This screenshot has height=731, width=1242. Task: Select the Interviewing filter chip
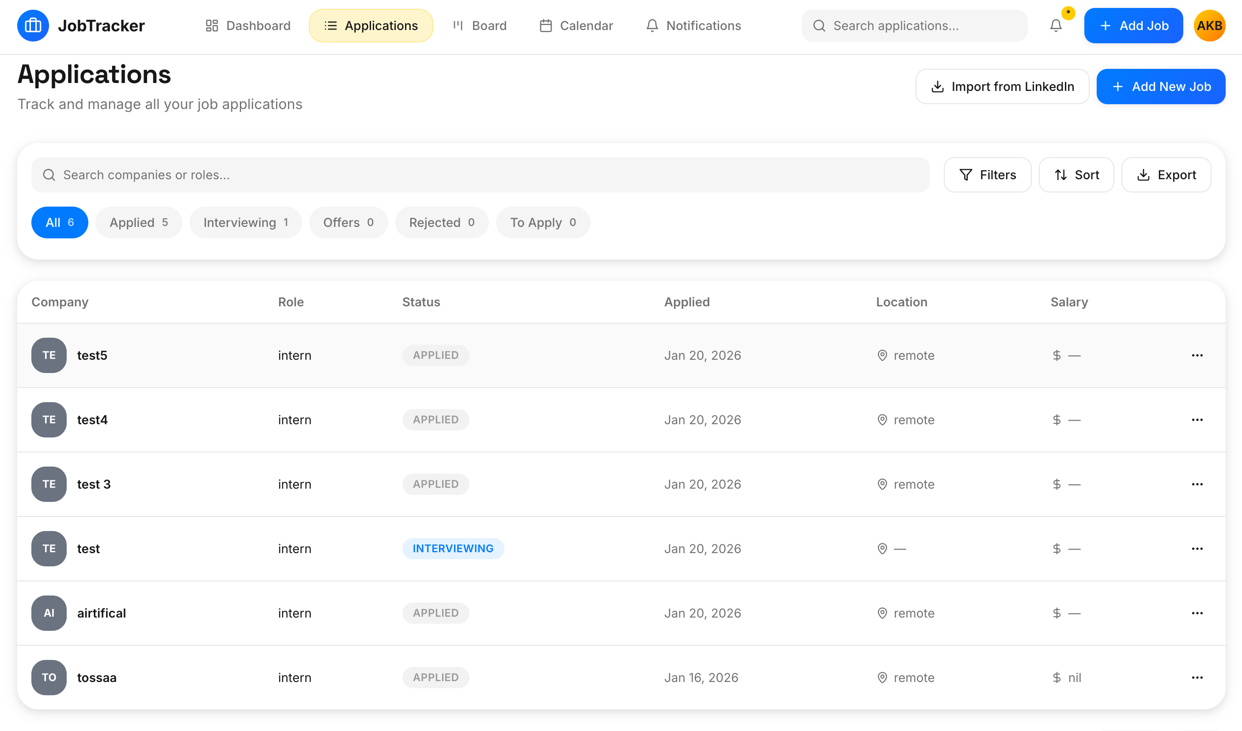pos(246,222)
